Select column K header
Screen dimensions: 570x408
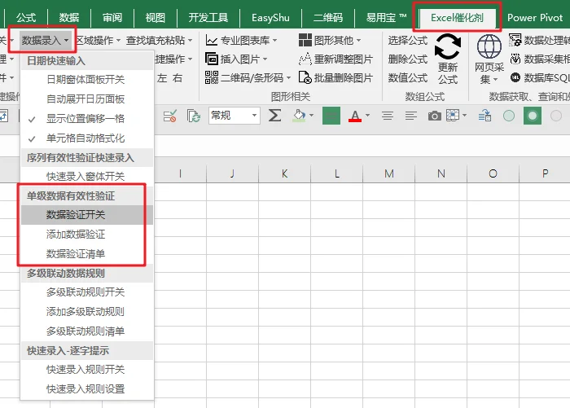pos(285,173)
